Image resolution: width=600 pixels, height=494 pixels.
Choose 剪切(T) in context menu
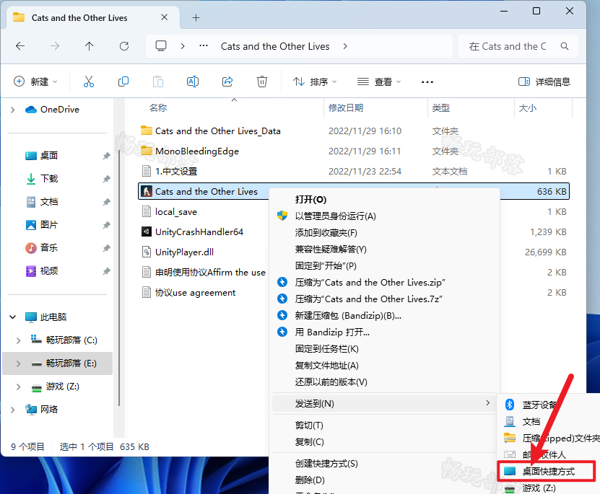[384, 425]
